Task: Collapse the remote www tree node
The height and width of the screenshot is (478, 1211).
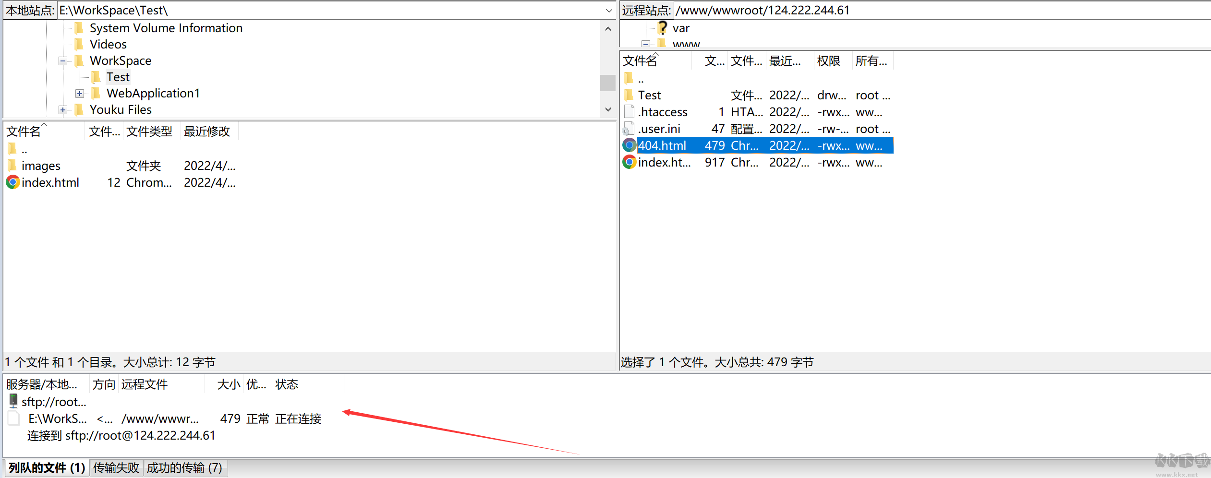Action: (646, 44)
